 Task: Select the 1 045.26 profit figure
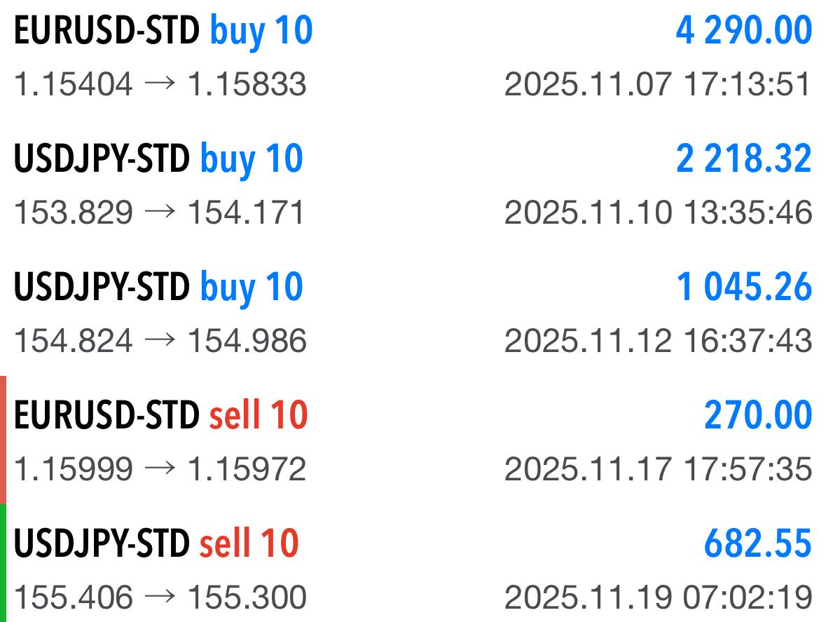(744, 287)
